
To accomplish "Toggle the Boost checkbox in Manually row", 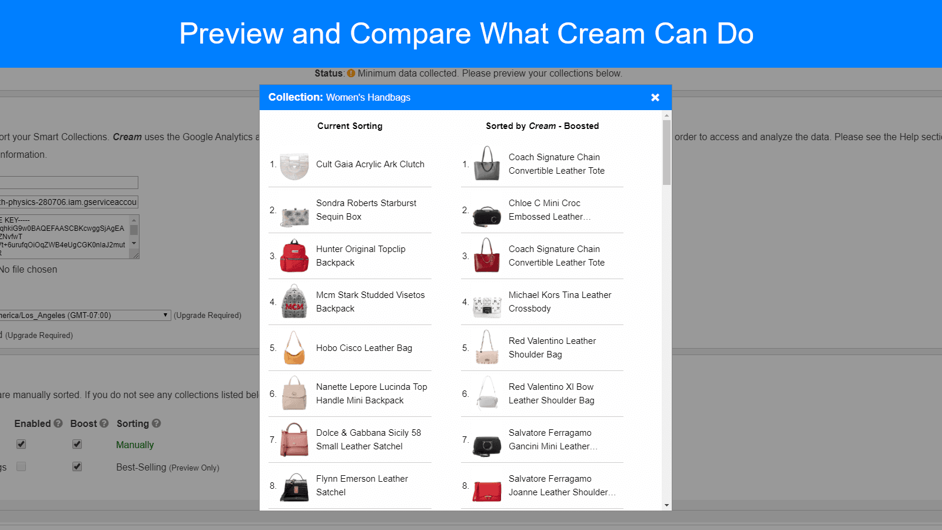I will coord(77,445).
